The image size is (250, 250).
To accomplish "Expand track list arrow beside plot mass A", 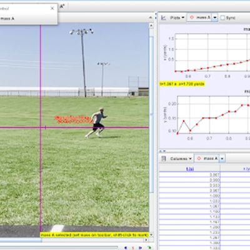I will coord(215,18).
